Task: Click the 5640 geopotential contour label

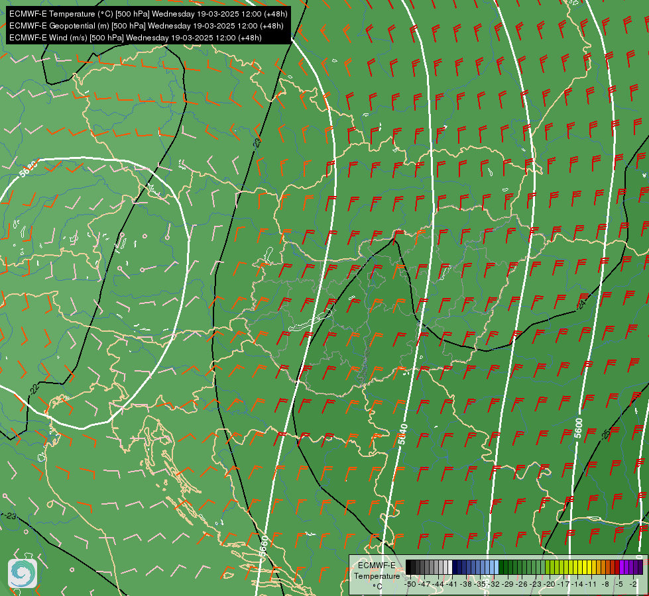Action: click(x=403, y=434)
